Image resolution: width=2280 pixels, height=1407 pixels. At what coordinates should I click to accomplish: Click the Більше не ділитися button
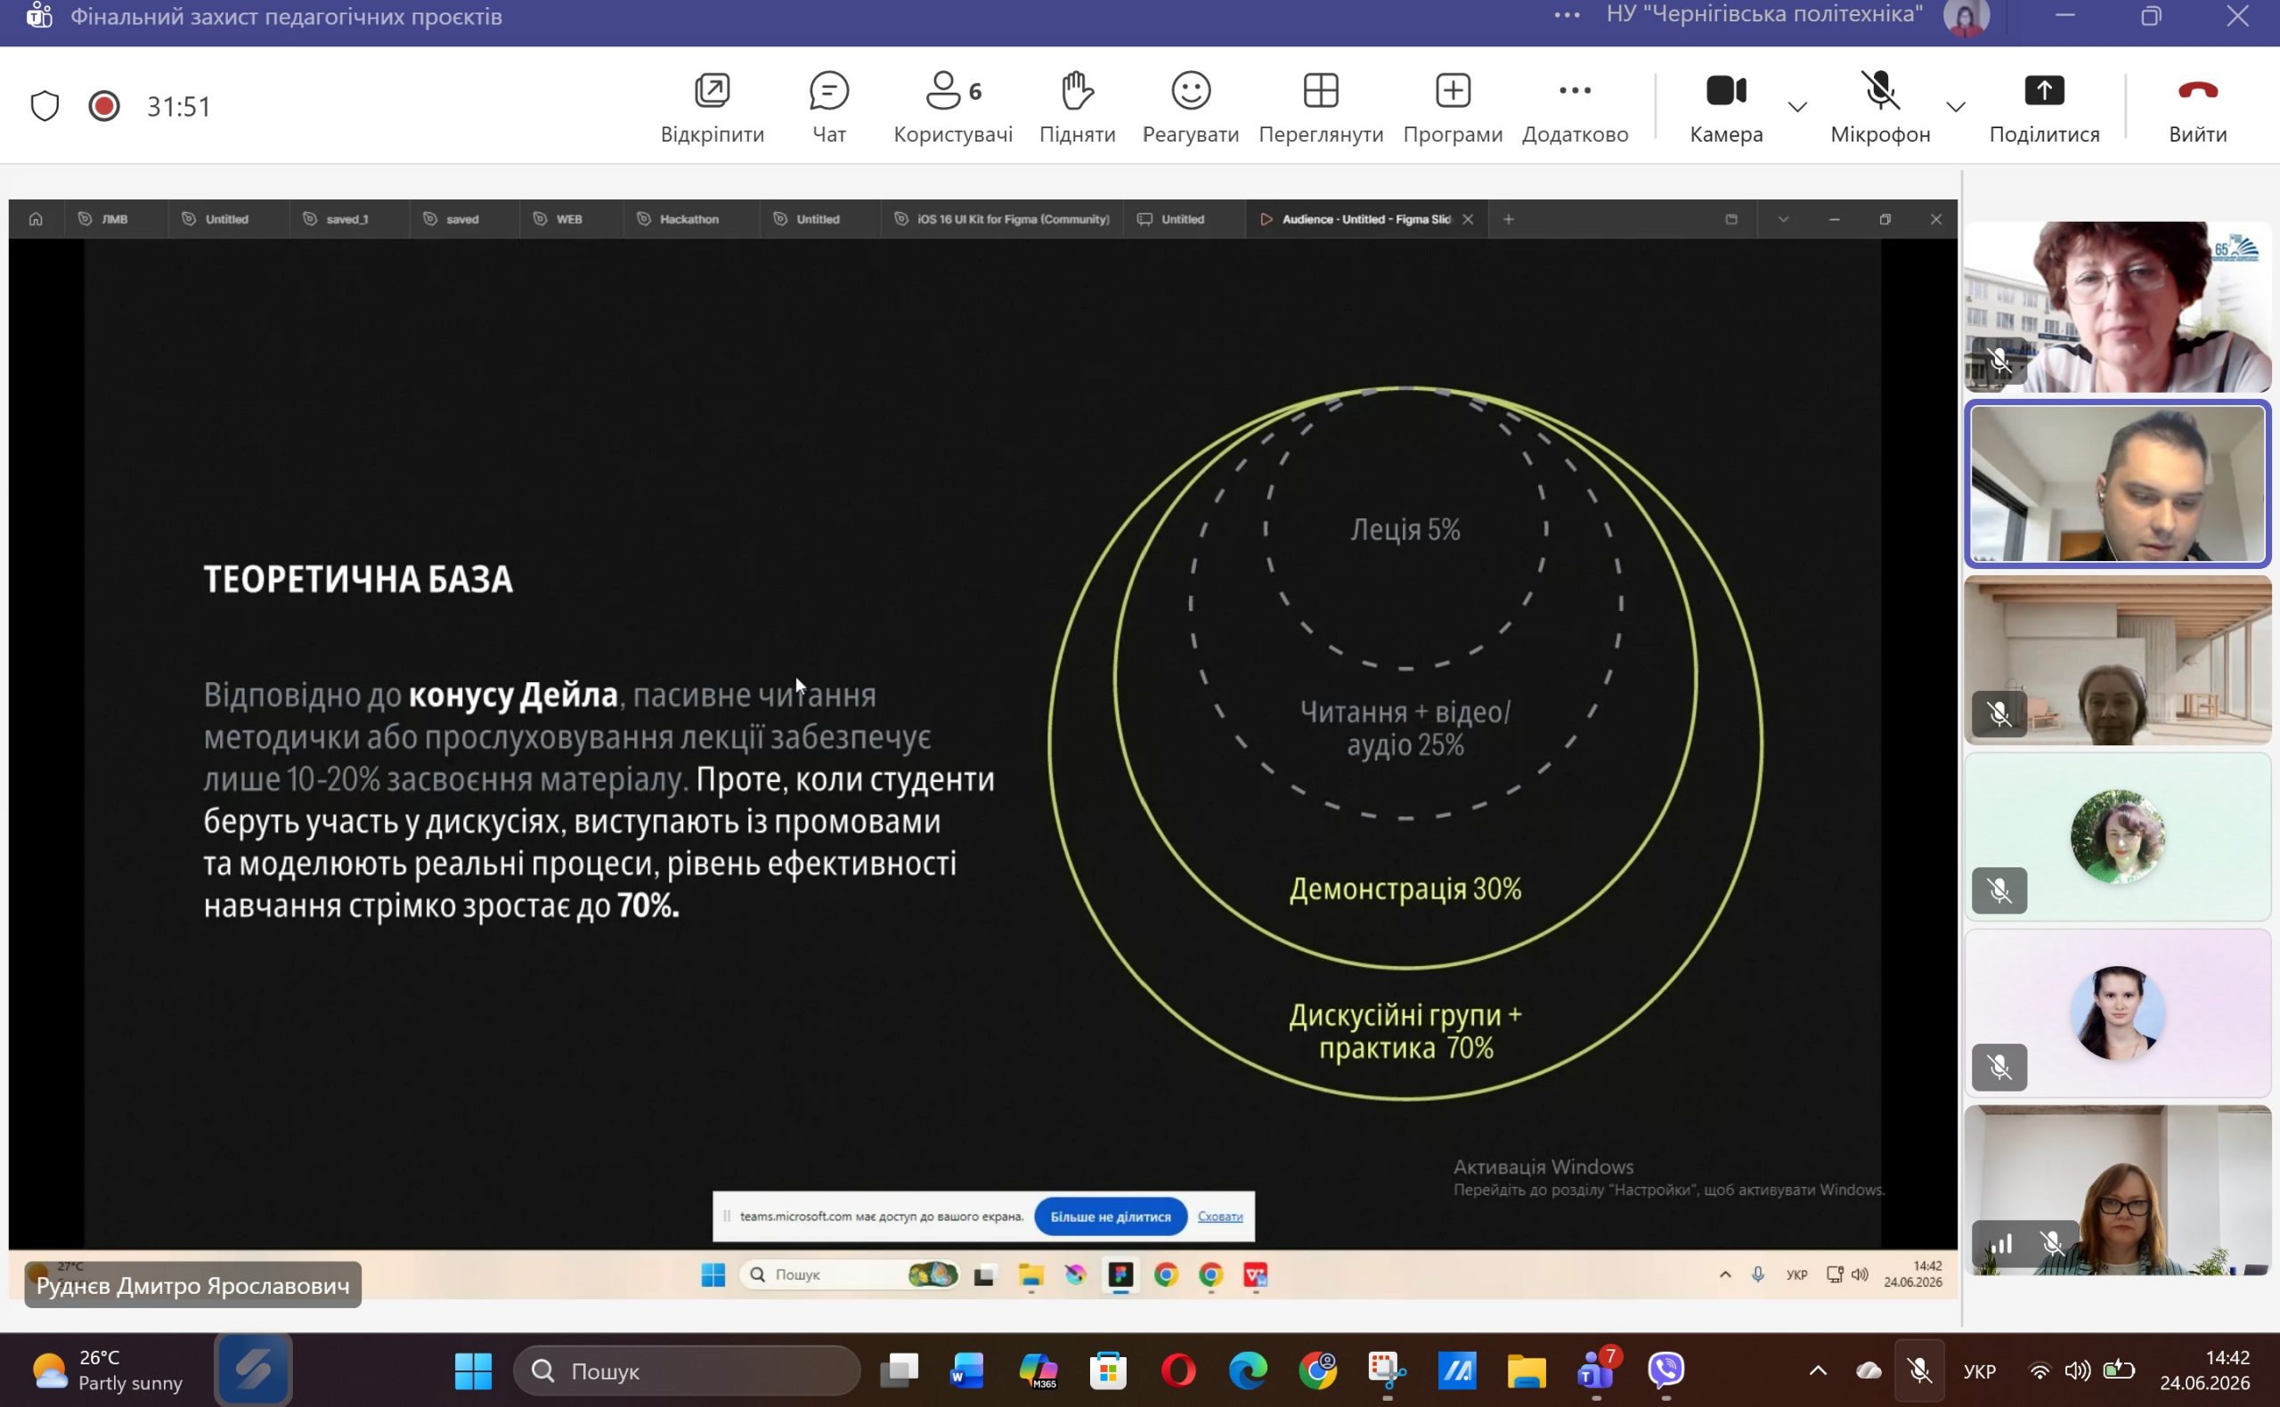[x=1111, y=1216]
